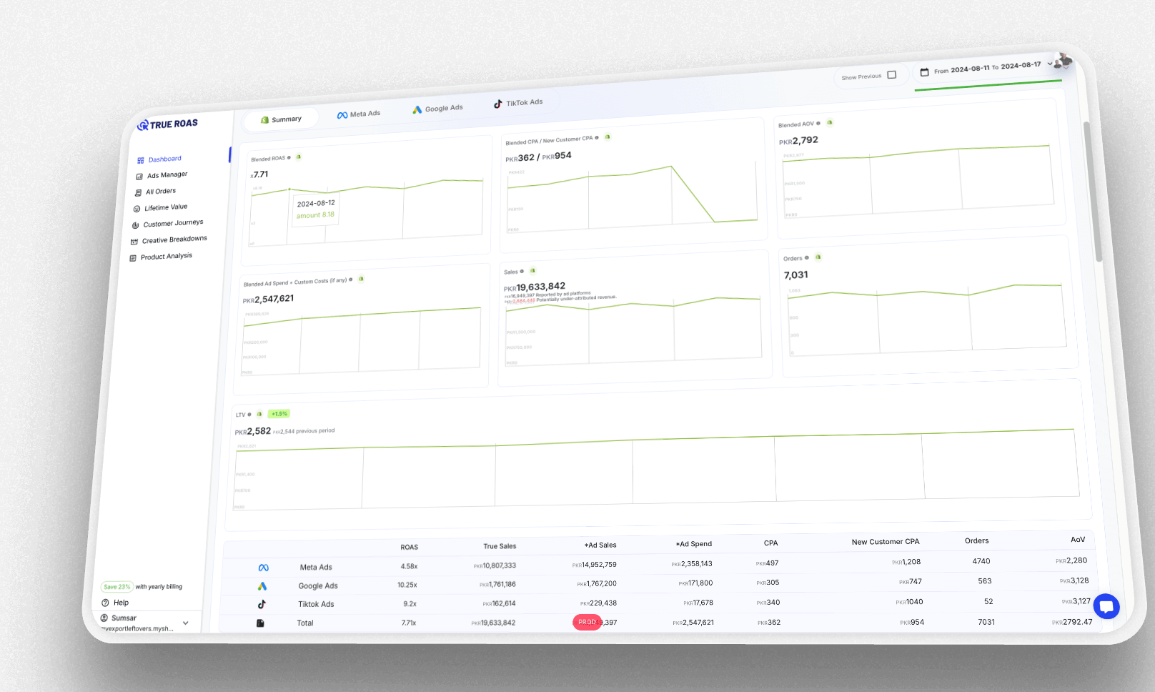Click Shopify icon beside Blended ROAS
This screenshot has width=1155, height=692.
tap(299, 157)
